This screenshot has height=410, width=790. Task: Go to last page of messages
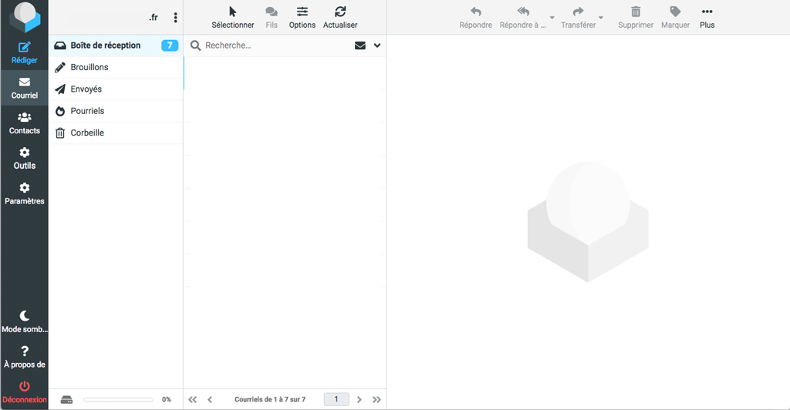pos(376,400)
